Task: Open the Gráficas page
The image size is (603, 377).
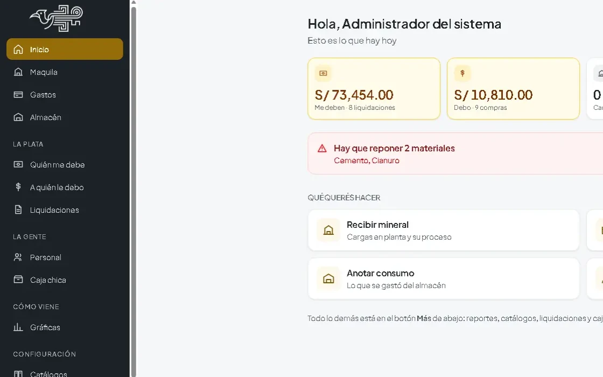Action: point(65,327)
